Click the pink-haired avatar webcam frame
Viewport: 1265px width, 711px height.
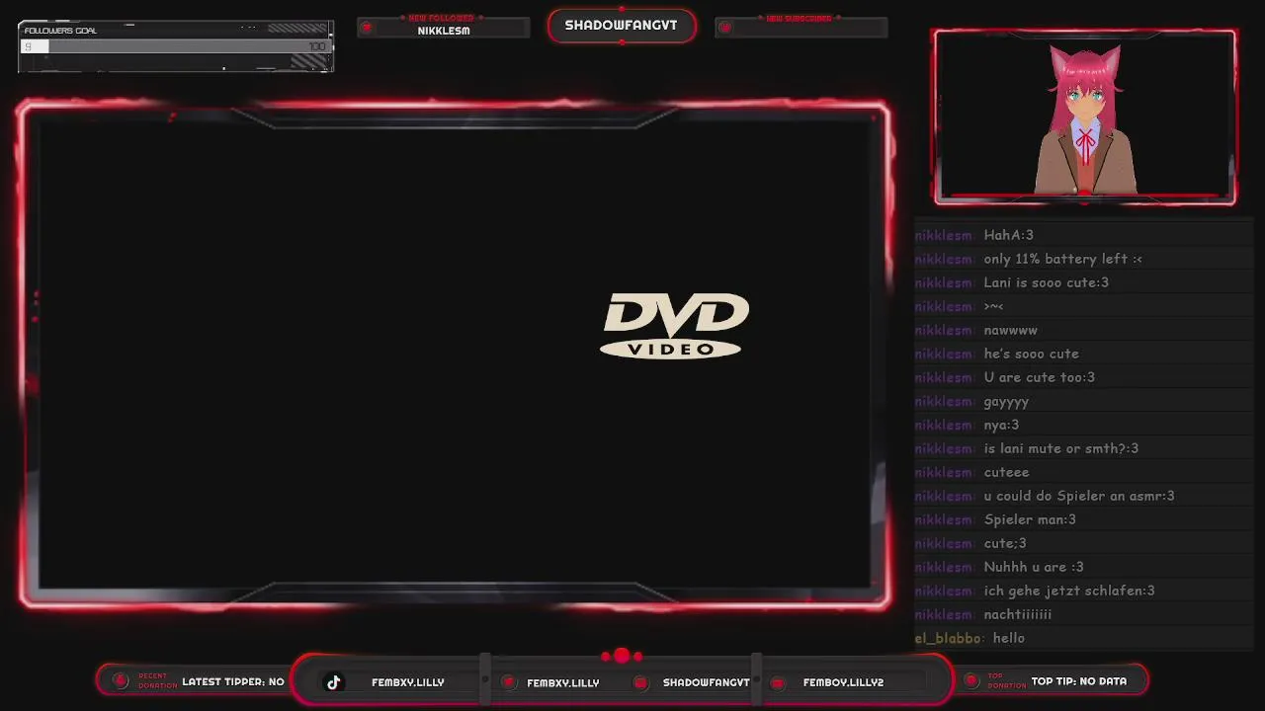(1085, 117)
